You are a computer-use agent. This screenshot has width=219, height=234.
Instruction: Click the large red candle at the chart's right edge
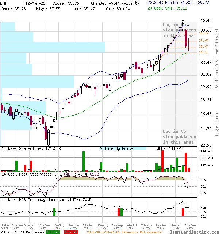[x=186, y=38]
